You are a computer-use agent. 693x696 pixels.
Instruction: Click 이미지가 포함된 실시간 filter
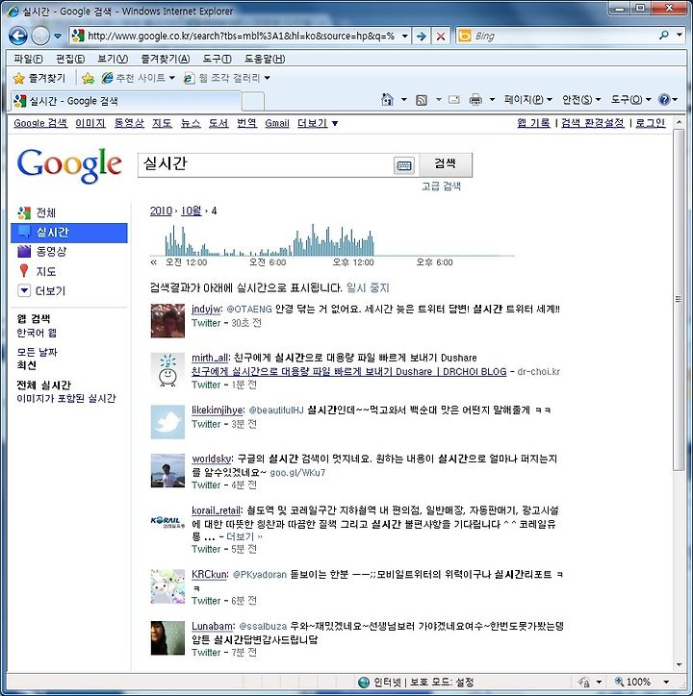[66, 398]
